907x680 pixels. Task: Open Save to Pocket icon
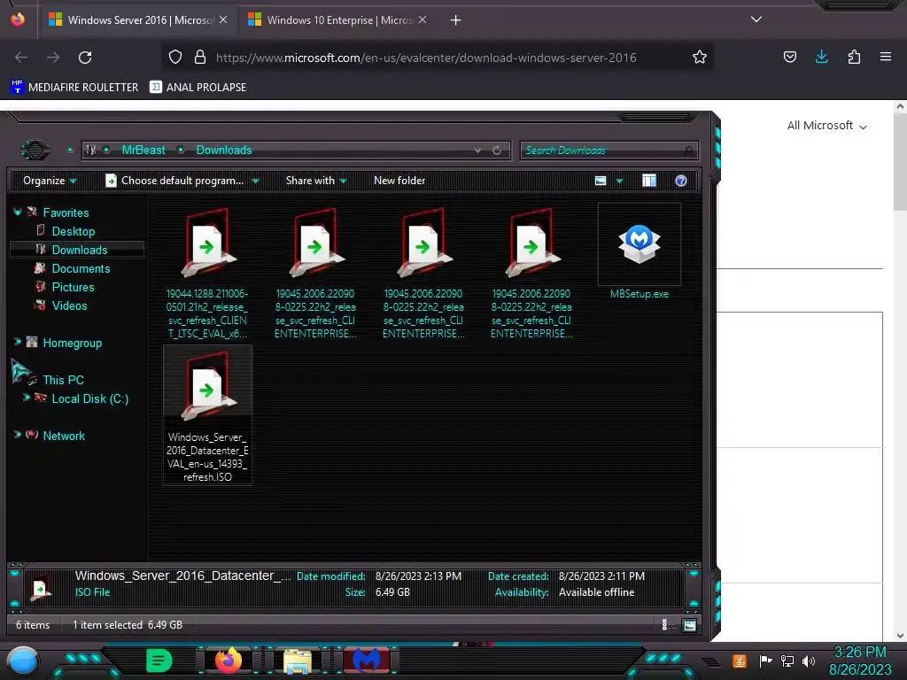click(x=789, y=57)
